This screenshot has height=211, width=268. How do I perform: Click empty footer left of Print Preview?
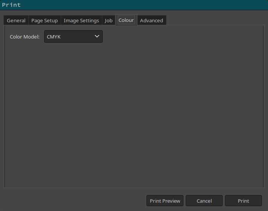(72, 201)
